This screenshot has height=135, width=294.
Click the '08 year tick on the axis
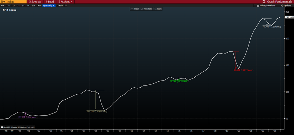pos(96,131)
